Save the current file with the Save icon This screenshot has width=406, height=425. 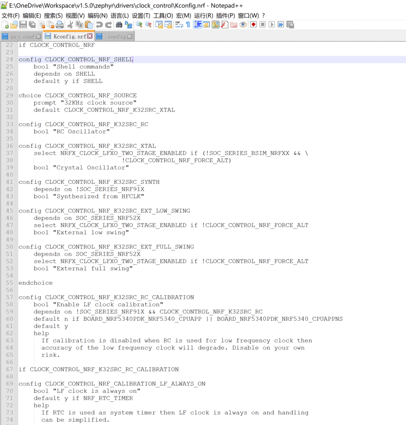point(23,25)
